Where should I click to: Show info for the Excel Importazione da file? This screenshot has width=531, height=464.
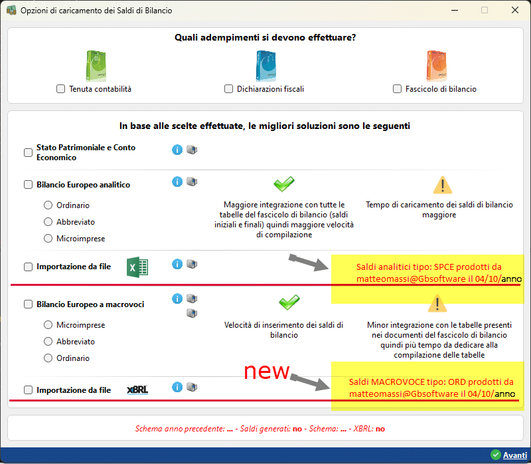point(177,264)
